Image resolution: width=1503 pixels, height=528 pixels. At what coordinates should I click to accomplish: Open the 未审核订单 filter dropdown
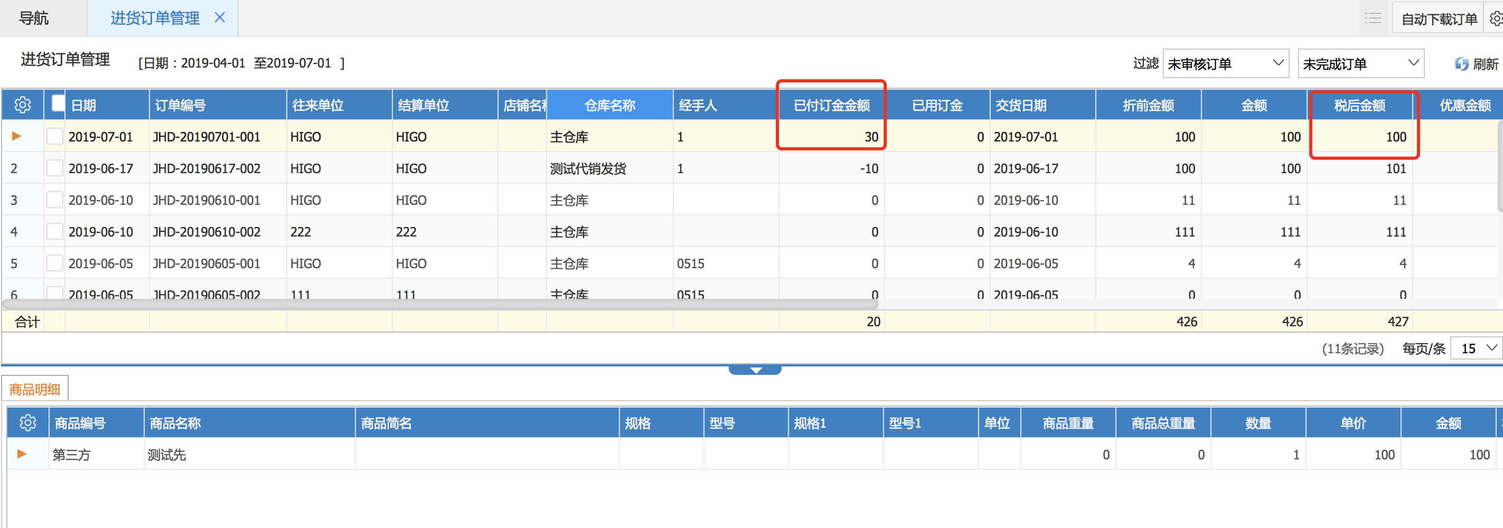1226,63
